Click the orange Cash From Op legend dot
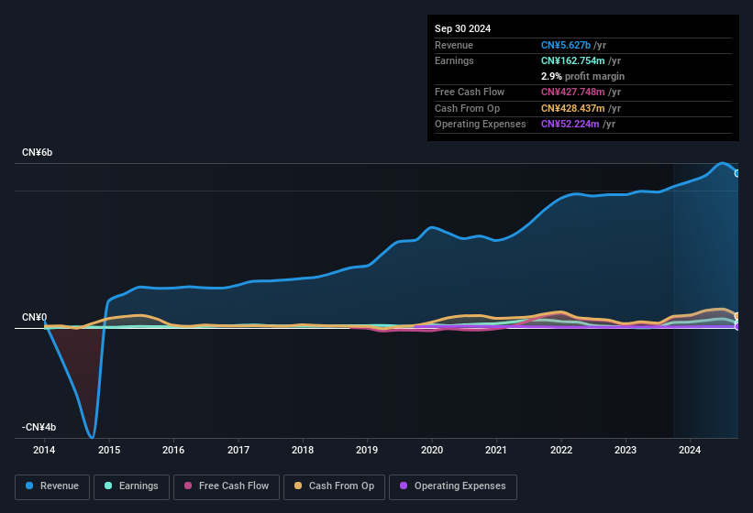Image resolution: width=753 pixels, height=513 pixels. coord(299,486)
